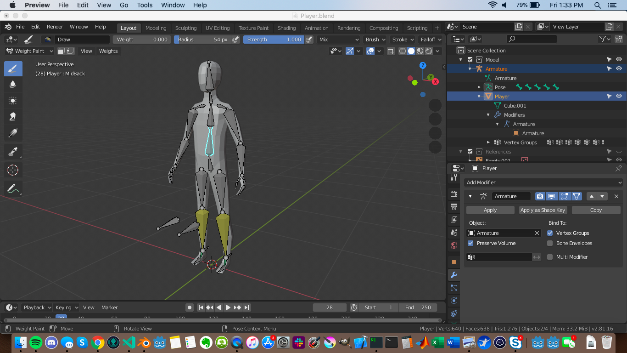Open the Modifiers wrench properties tab
Viewport: 627px width, 353px height.
tap(454, 275)
